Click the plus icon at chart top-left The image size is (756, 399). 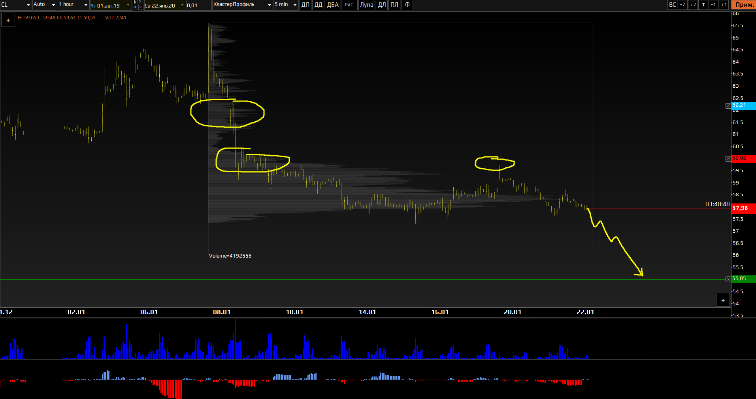(8, 20)
